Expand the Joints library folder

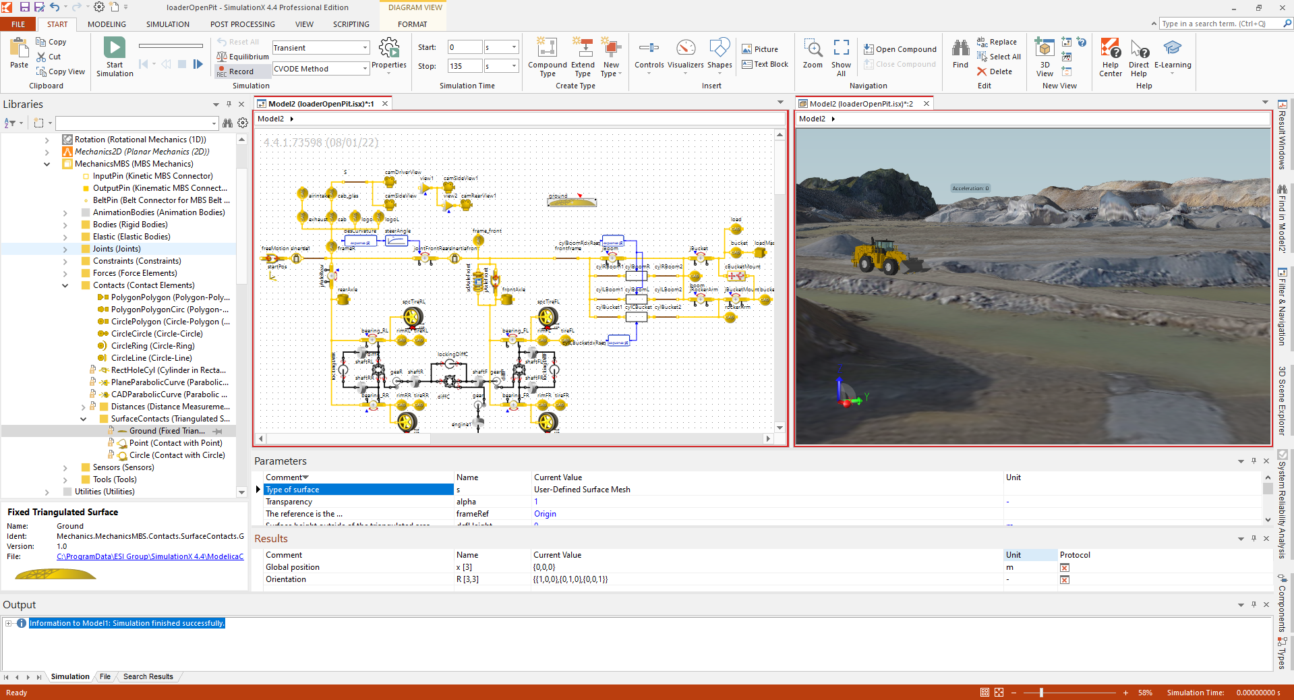(x=65, y=250)
